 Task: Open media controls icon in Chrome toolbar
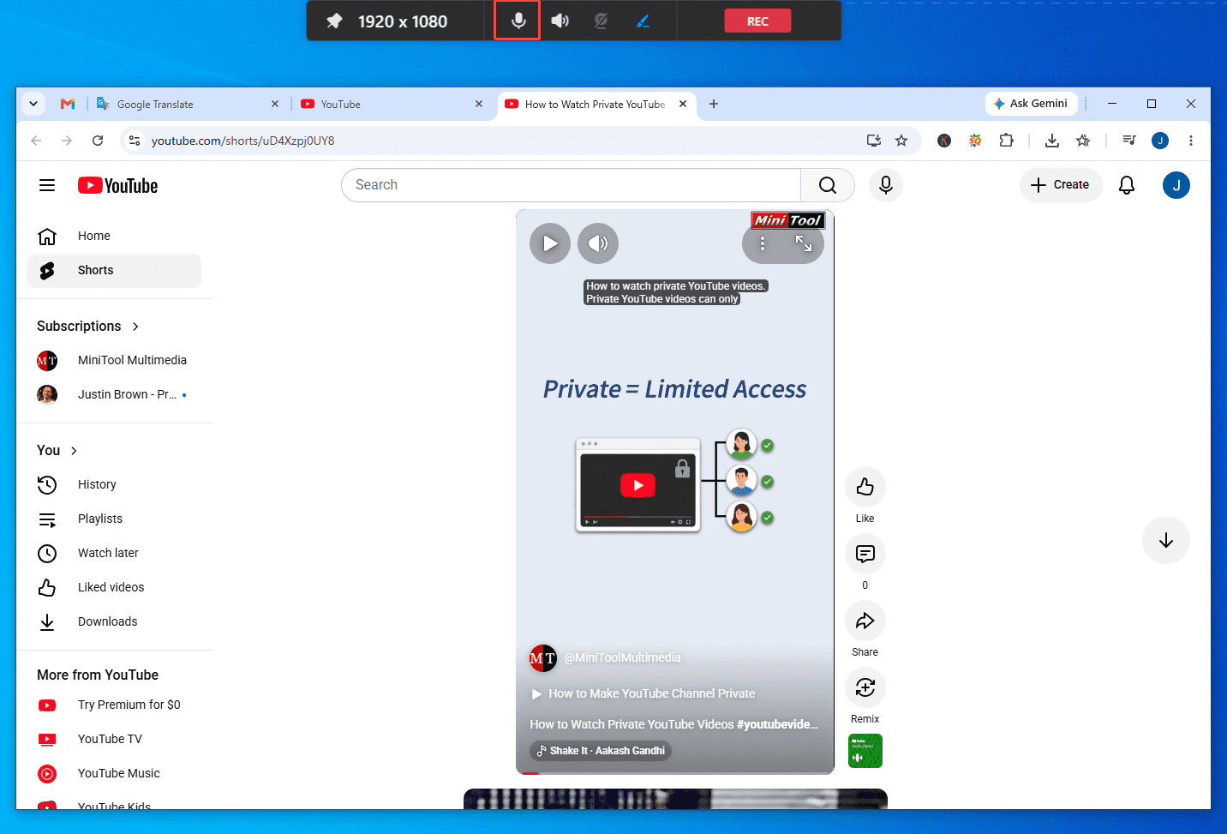pos(1129,141)
